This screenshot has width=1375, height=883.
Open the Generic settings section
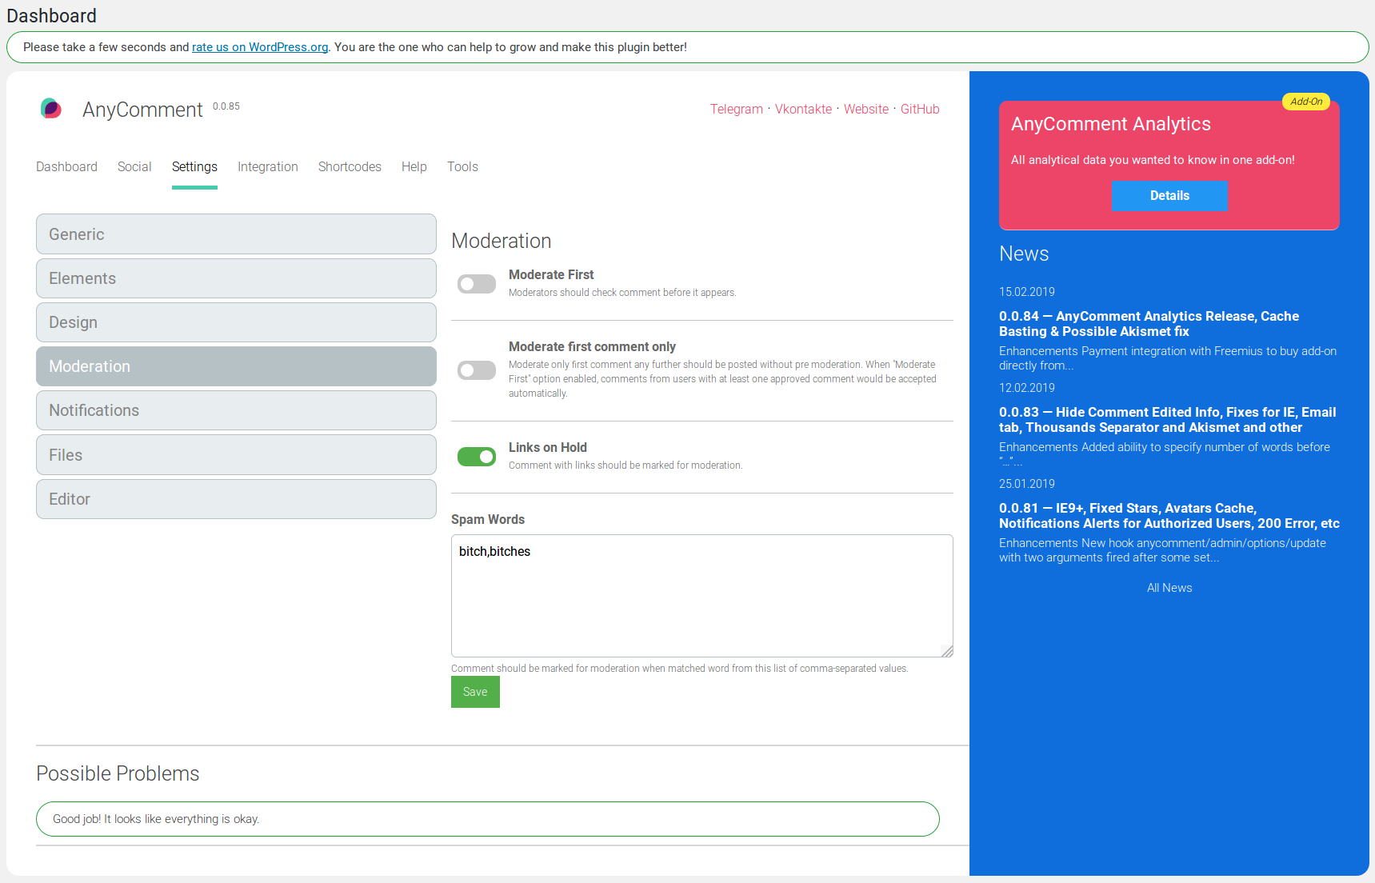[x=236, y=234]
